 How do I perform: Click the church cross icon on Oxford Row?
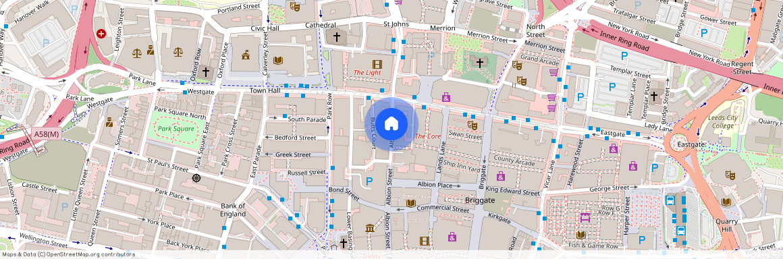[205, 72]
